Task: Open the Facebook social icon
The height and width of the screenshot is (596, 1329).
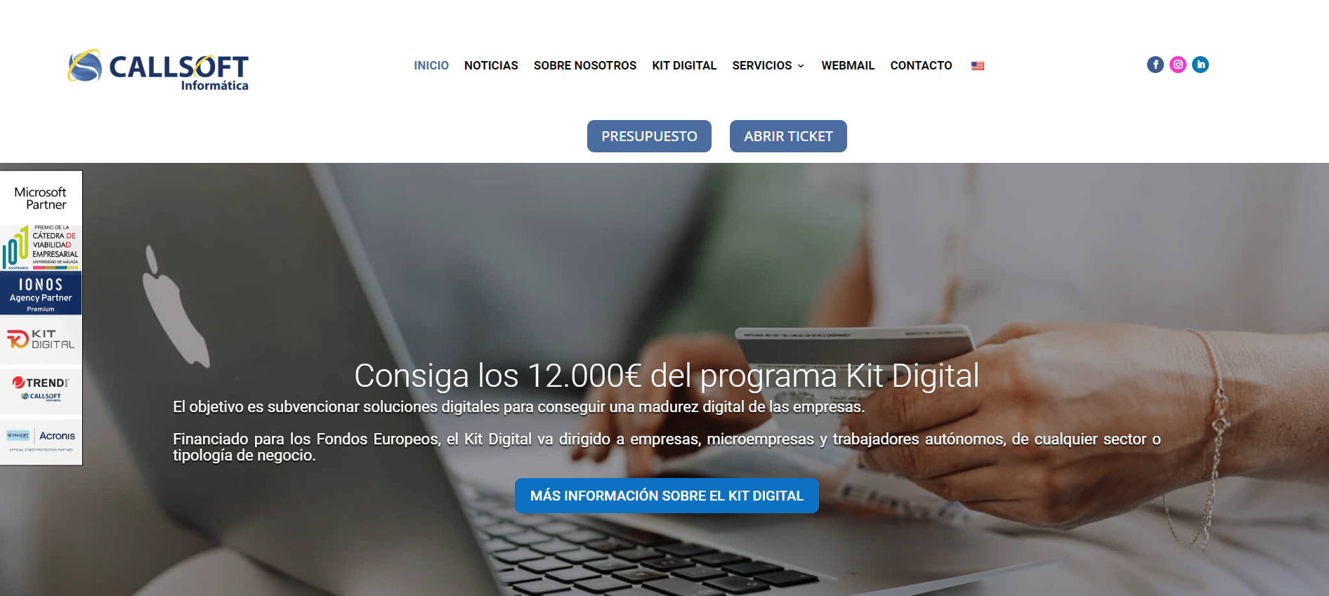Action: [1155, 65]
